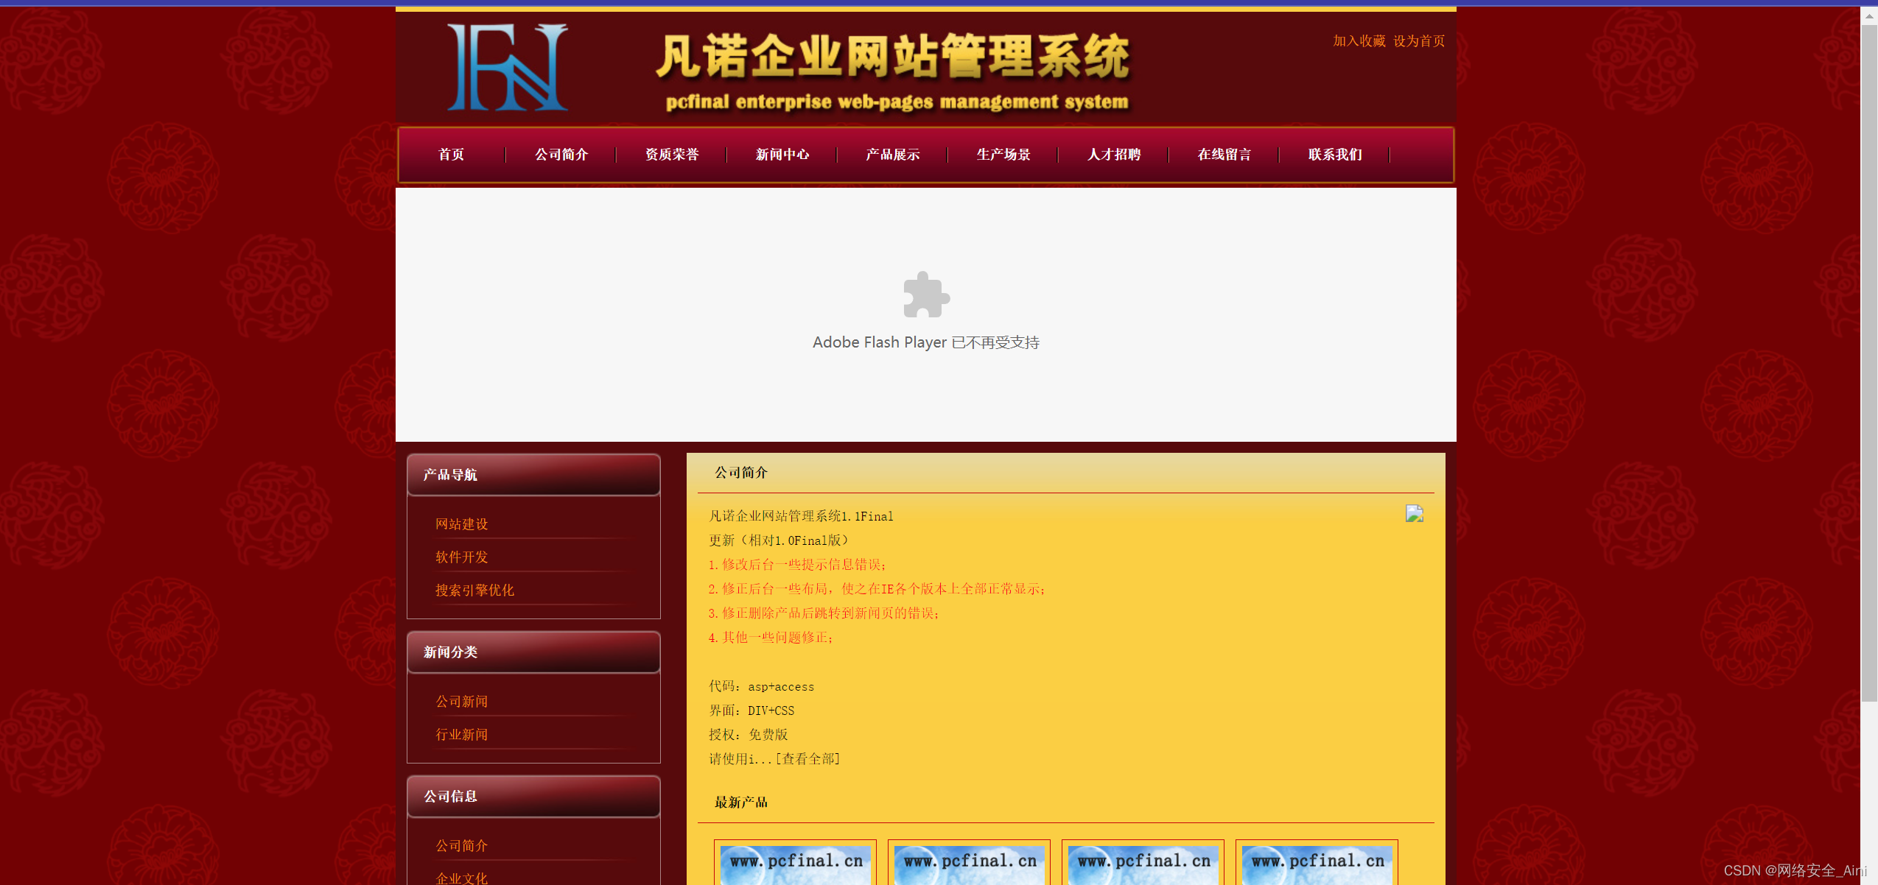Navigate to 在线留言 page

point(1224,155)
